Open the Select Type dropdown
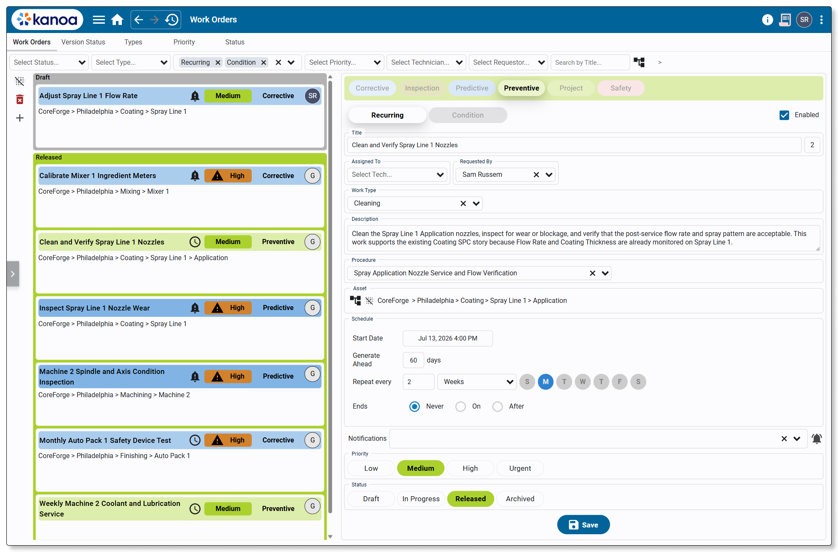Screen dimensions: 838x552 click(x=131, y=63)
